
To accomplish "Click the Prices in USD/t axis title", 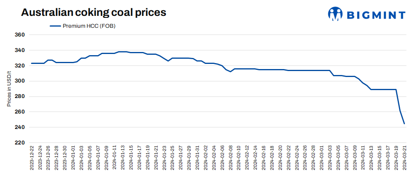I will (9, 89).
